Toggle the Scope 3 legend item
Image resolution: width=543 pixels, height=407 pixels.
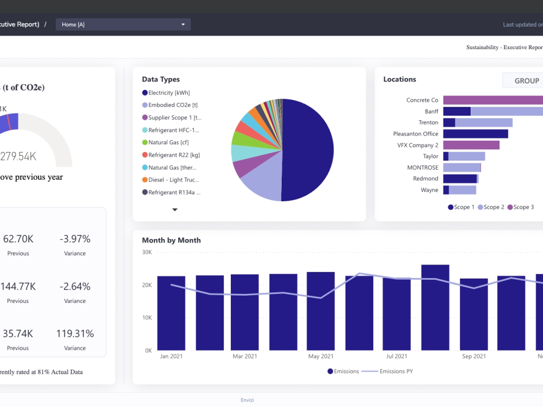520,207
